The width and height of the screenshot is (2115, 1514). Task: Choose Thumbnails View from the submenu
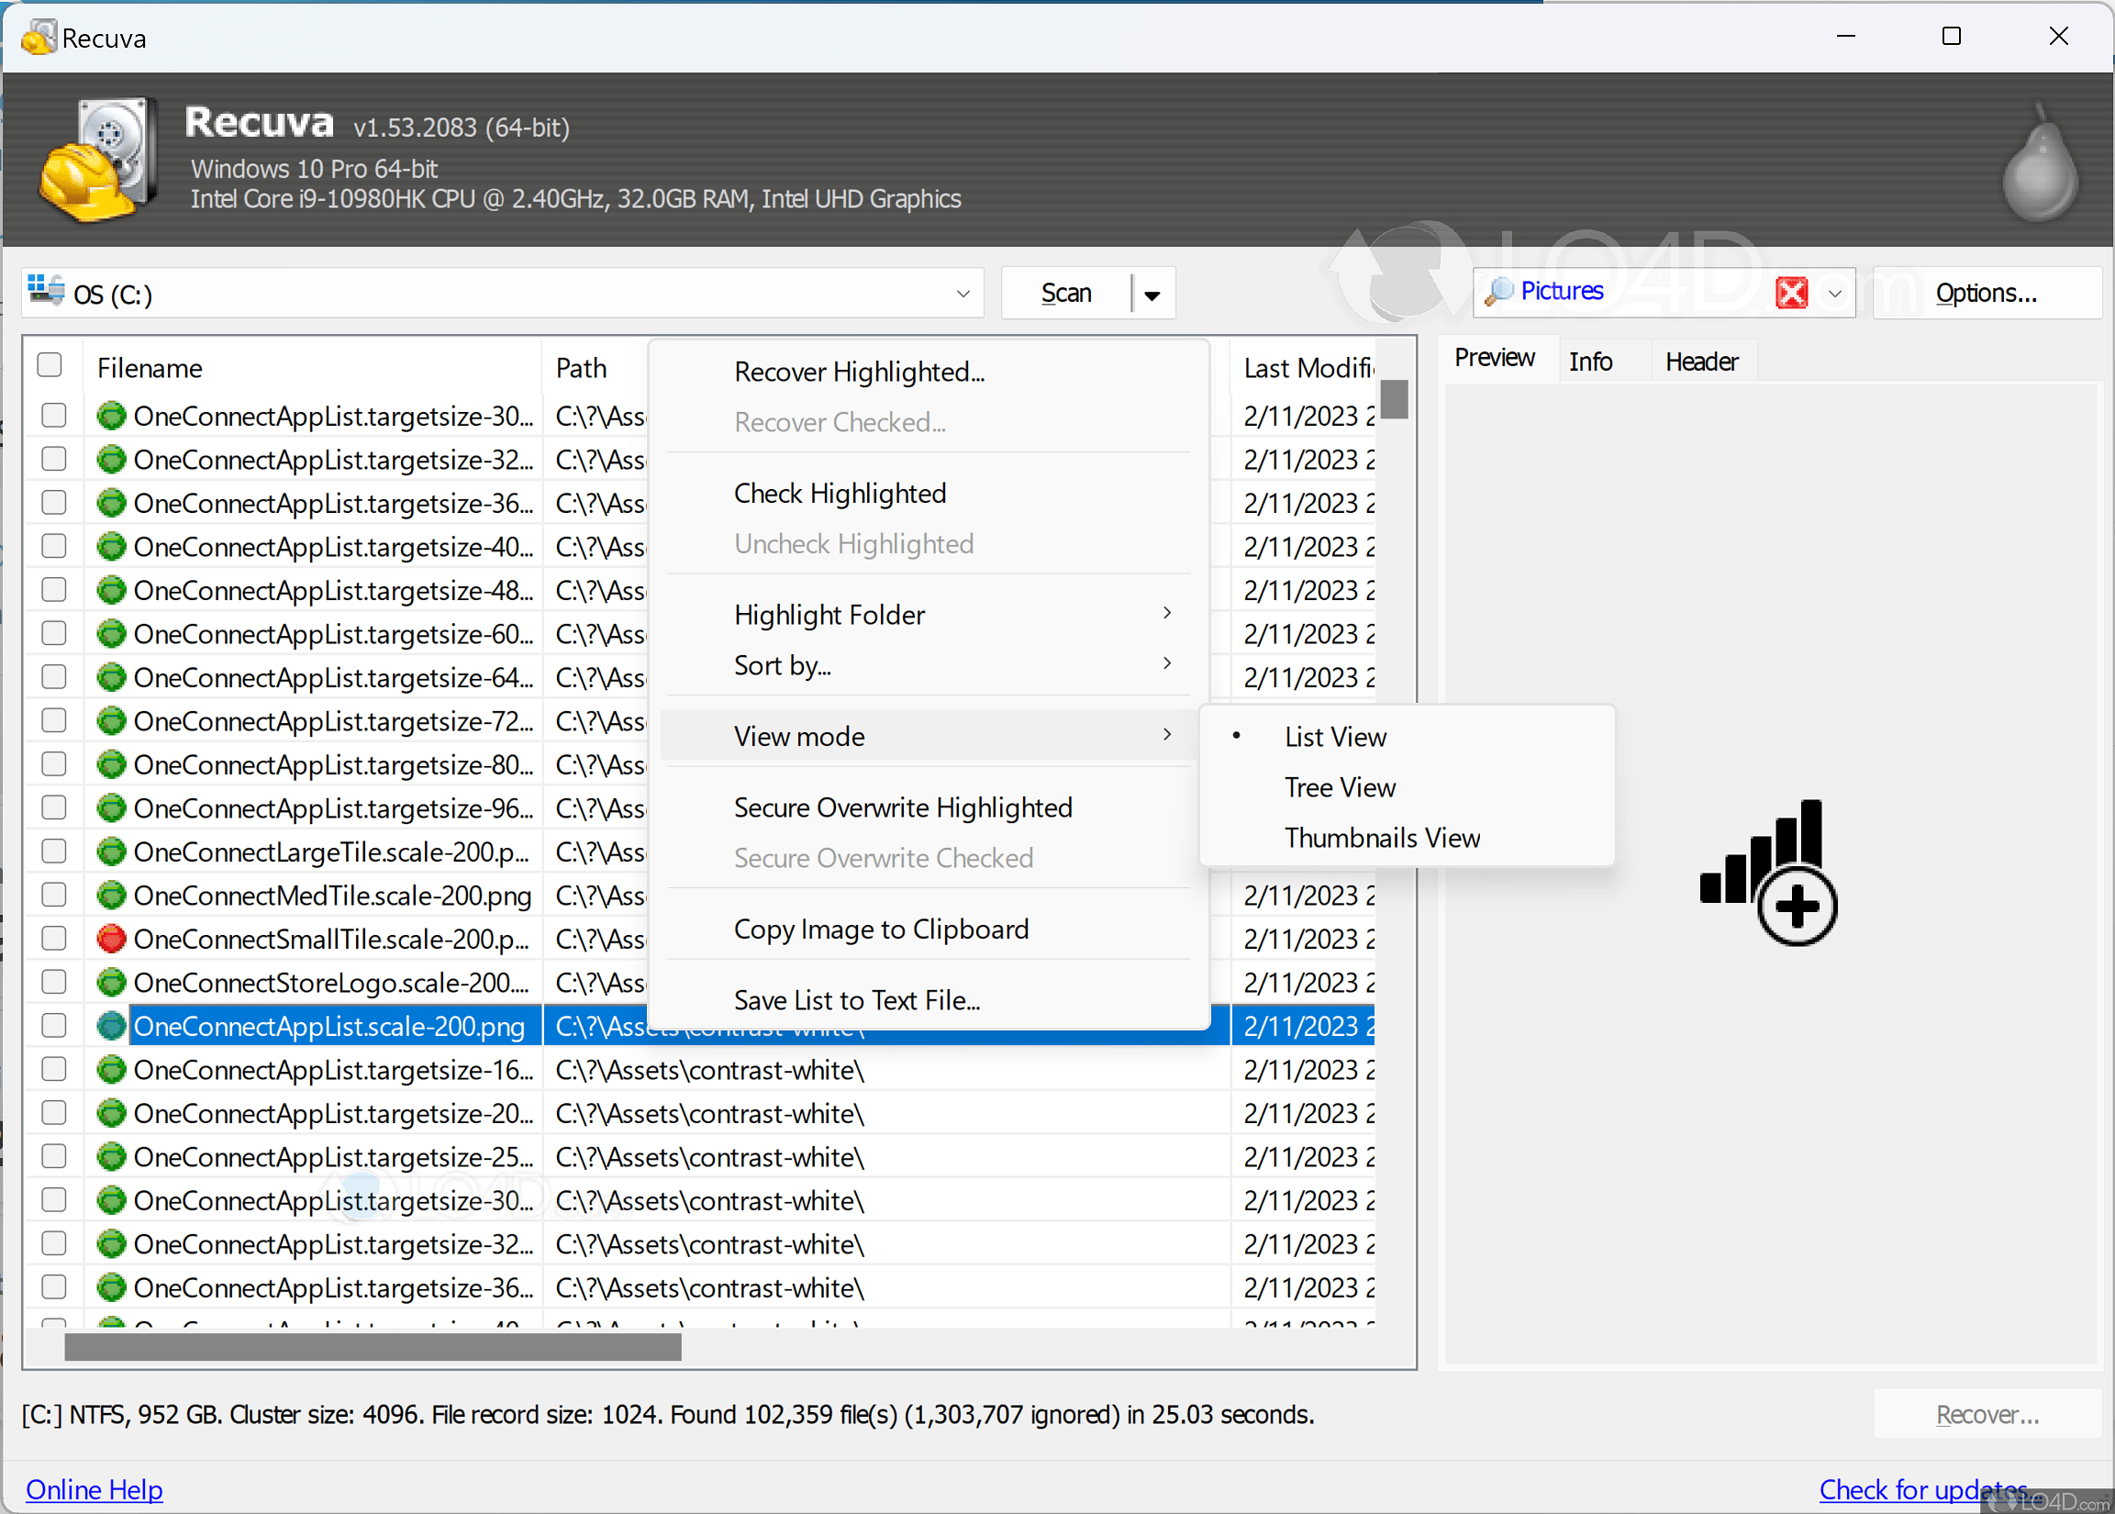[x=1382, y=838]
